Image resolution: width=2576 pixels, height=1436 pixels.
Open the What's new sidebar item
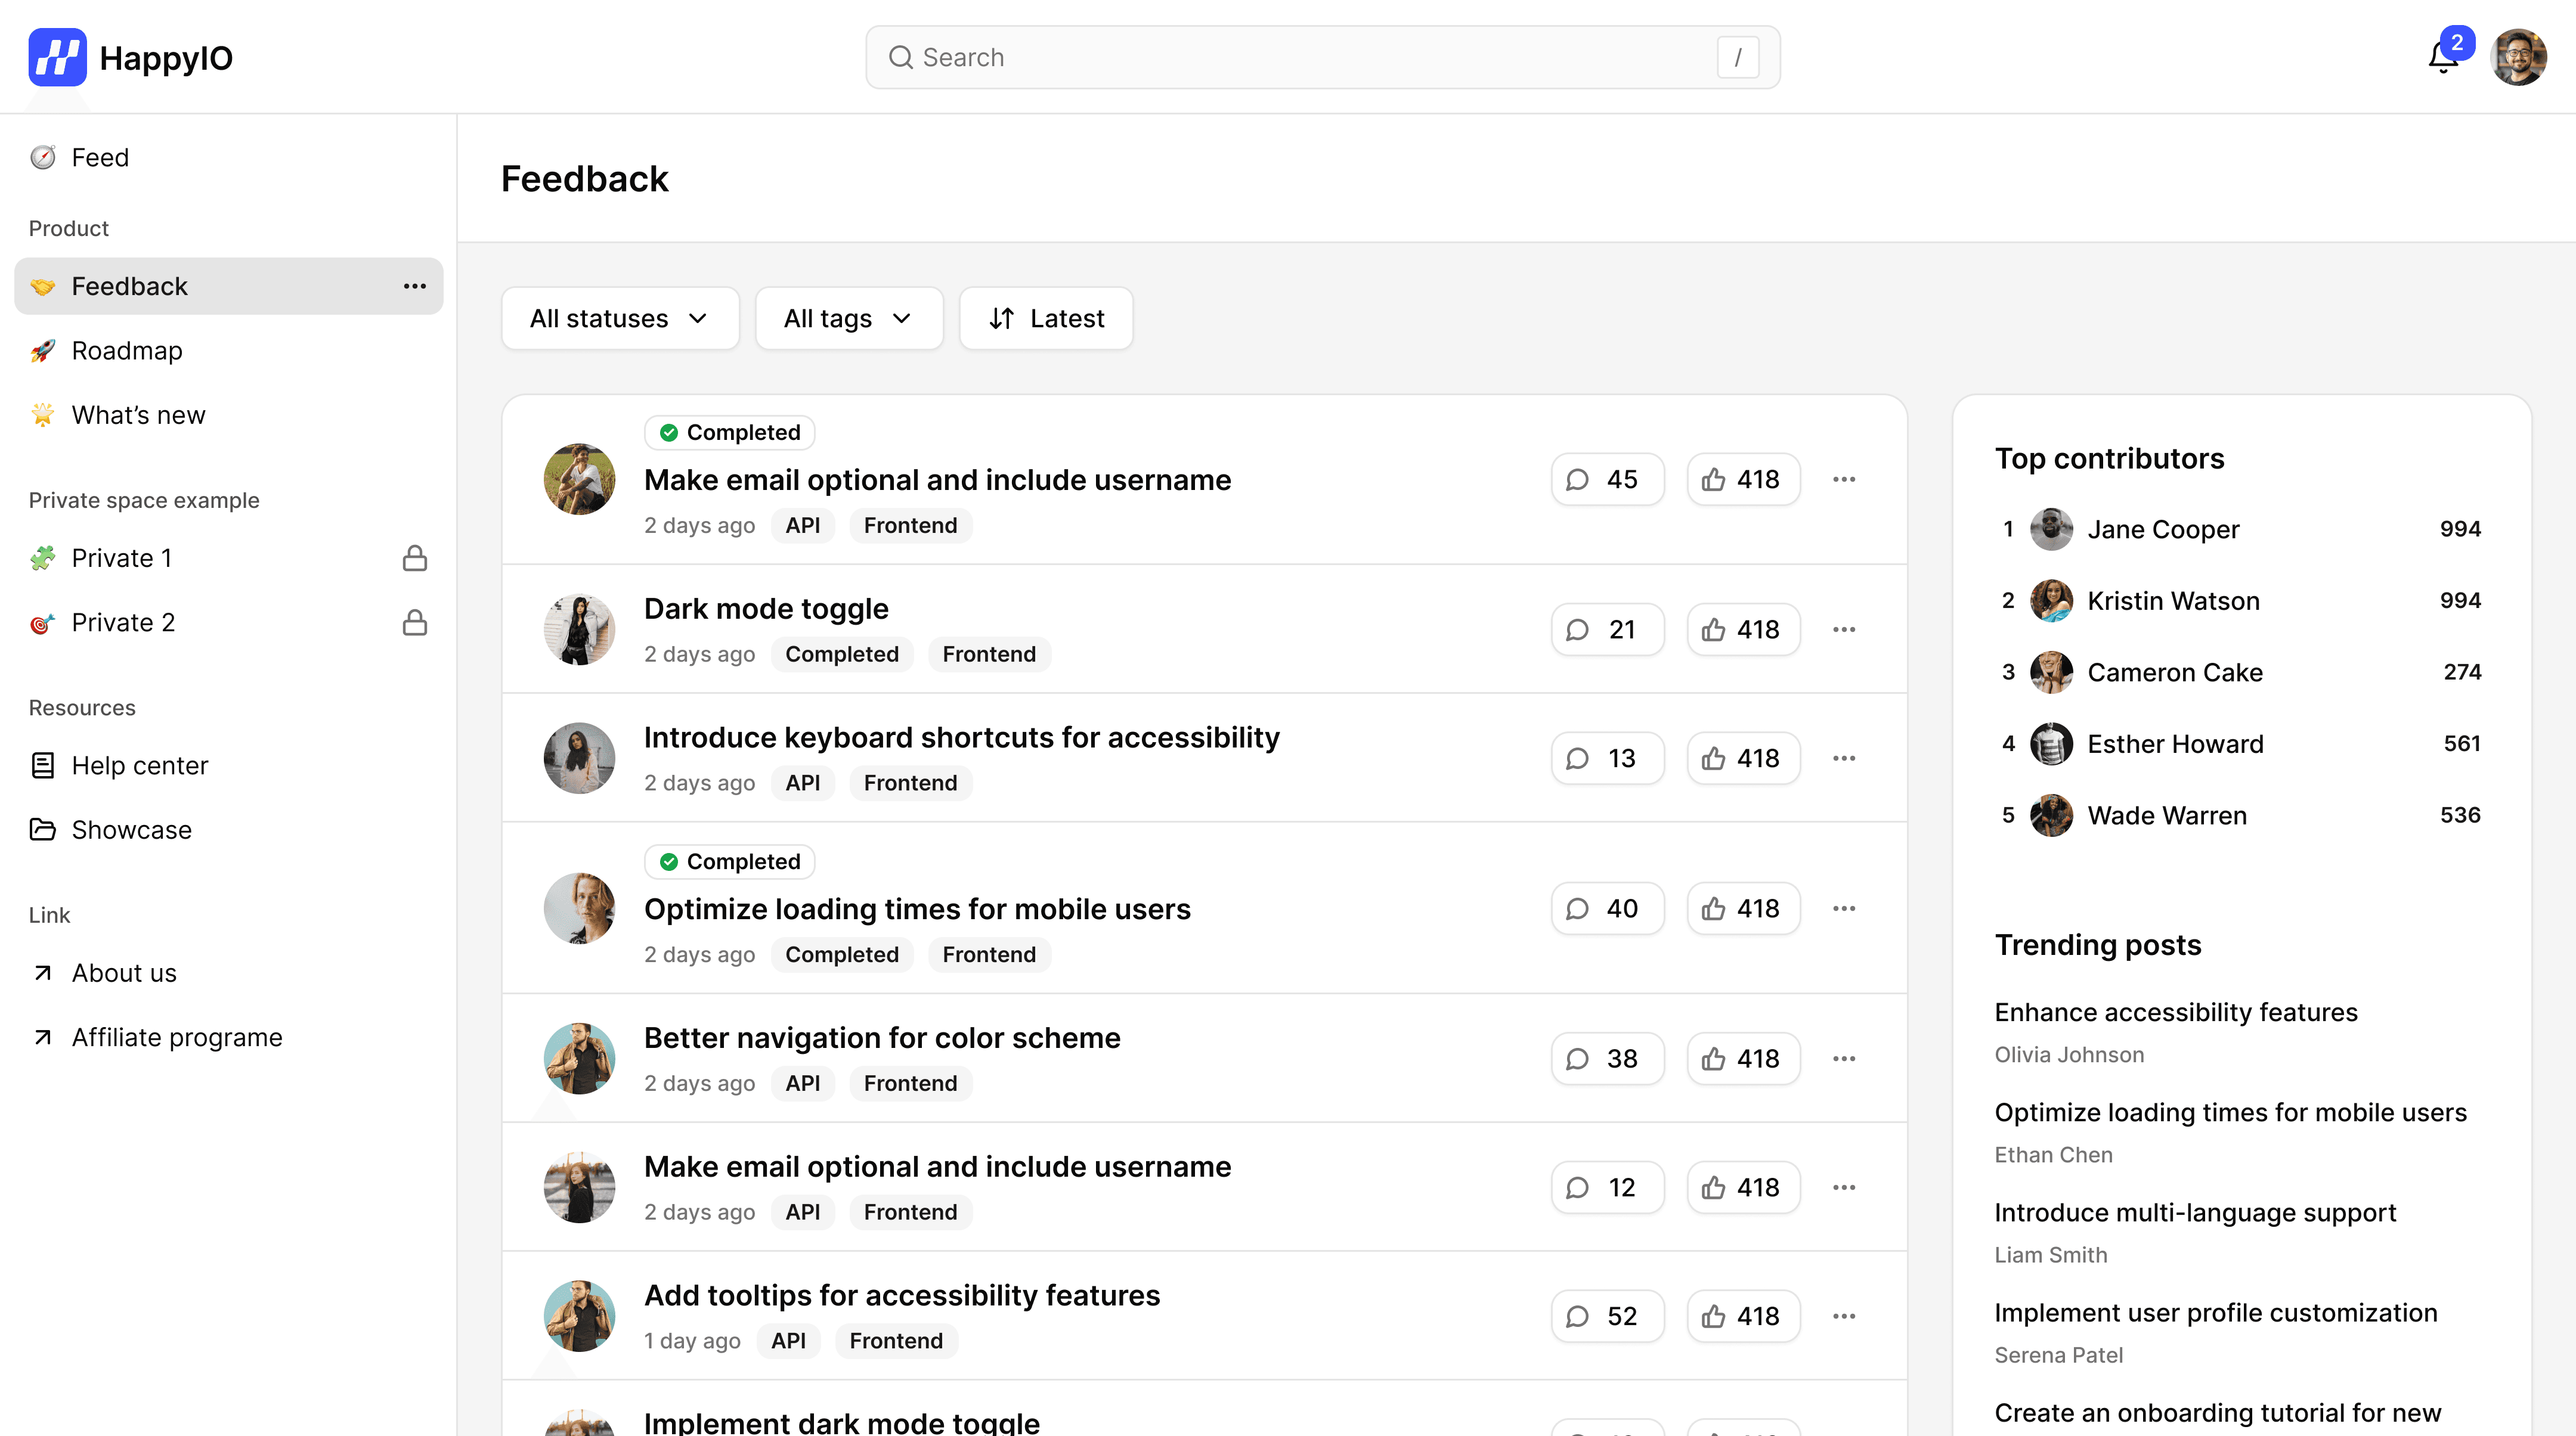[138, 415]
